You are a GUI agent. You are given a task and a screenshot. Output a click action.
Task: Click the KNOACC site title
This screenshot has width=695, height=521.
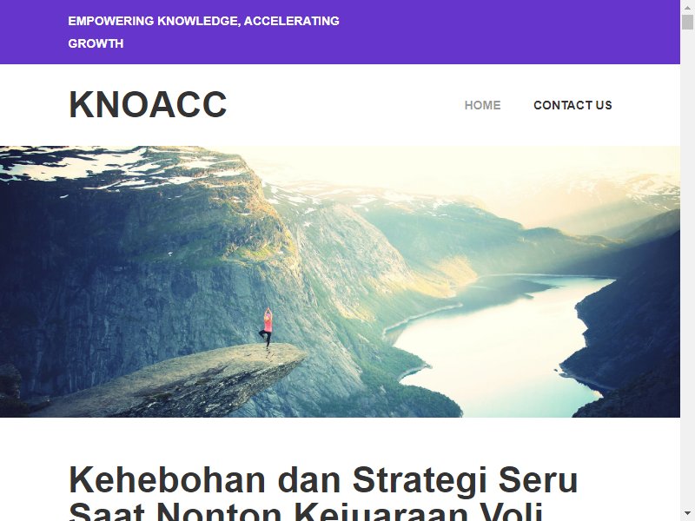[148, 104]
